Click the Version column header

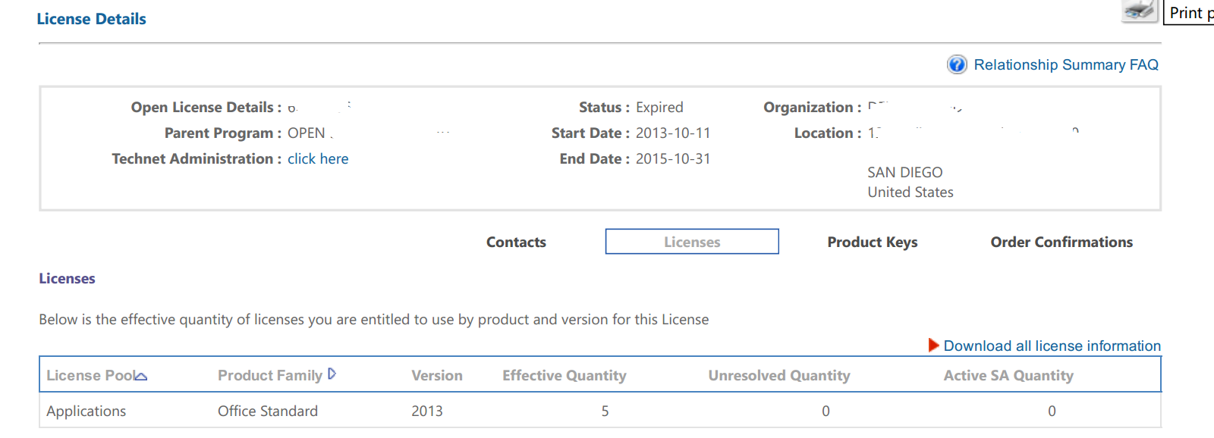click(x=437, y=376)
